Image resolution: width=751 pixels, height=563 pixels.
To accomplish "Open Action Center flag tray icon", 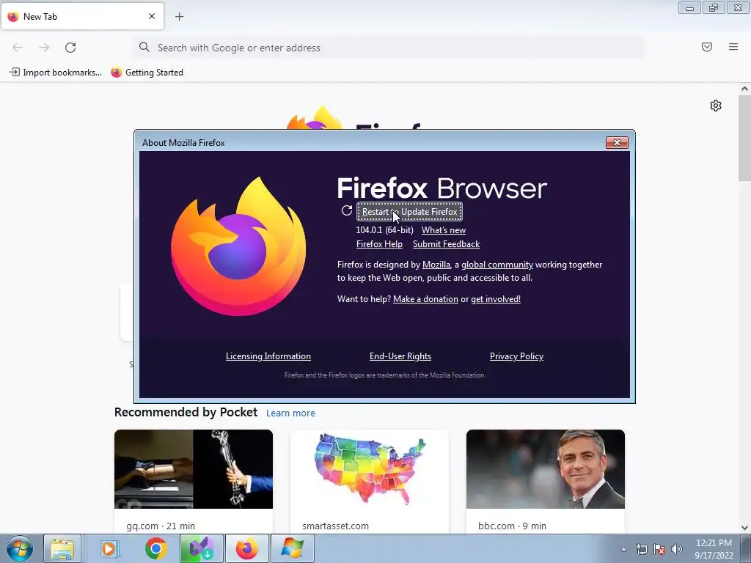I will tap(659, 549).
